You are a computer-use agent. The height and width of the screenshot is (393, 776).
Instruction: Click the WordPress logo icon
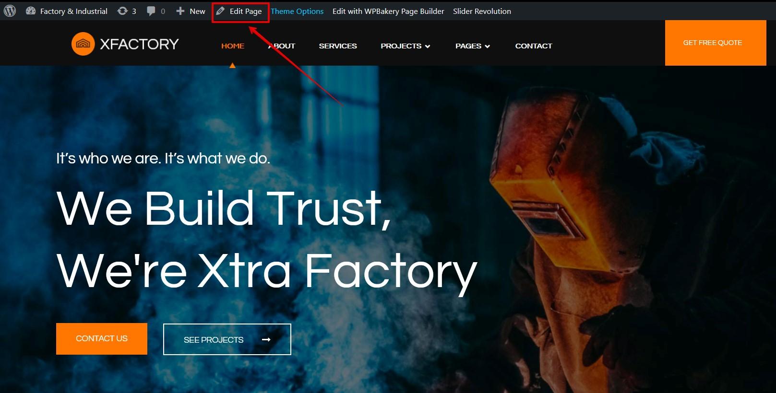[x=10, y=11]
